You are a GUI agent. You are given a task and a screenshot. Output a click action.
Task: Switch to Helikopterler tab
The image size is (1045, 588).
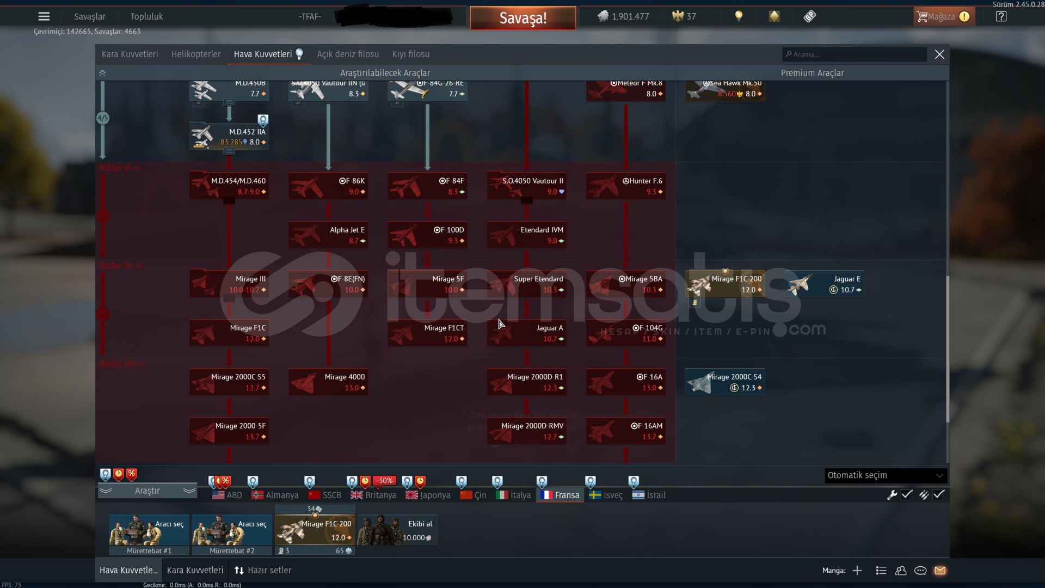coord(196,54)
